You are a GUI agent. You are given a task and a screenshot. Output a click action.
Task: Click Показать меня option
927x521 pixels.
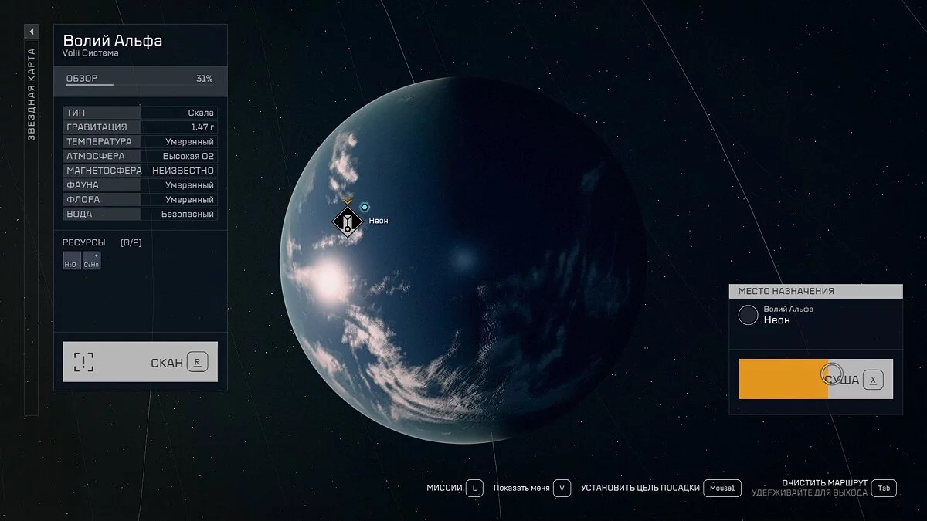(521, 488)
